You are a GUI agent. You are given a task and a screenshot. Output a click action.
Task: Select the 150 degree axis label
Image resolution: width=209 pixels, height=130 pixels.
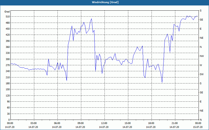click(x=8, y=89)
